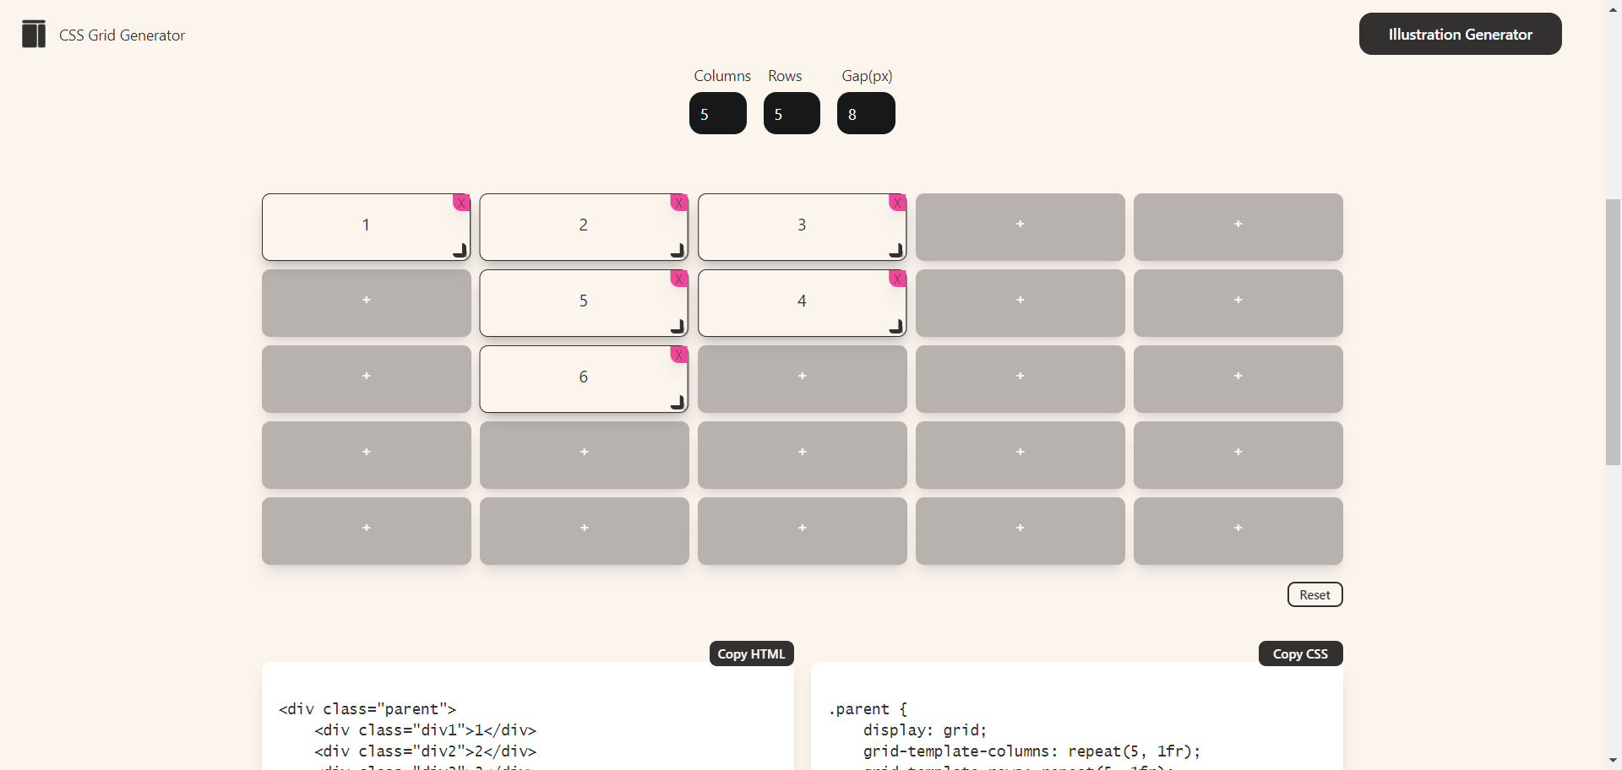The image size is (1622, 770).
Task: Remove grid item 6 with the X icon
Action: pyautogui.click(x=679, y=355)
